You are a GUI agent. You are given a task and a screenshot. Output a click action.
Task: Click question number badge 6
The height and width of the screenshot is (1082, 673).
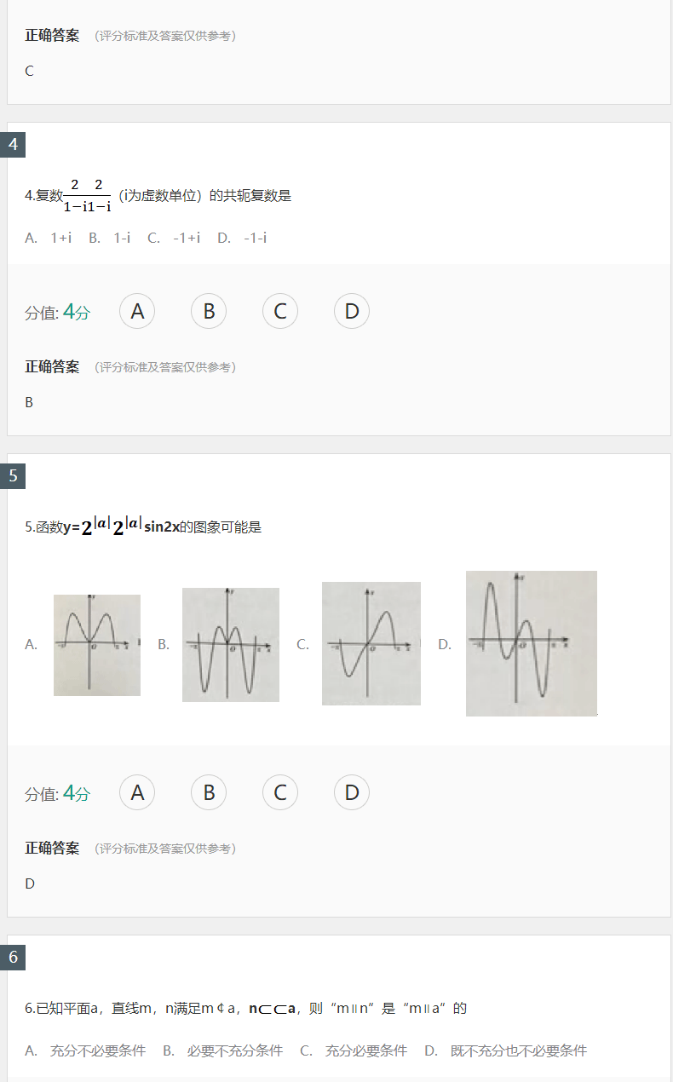click(x=11, y=958)
